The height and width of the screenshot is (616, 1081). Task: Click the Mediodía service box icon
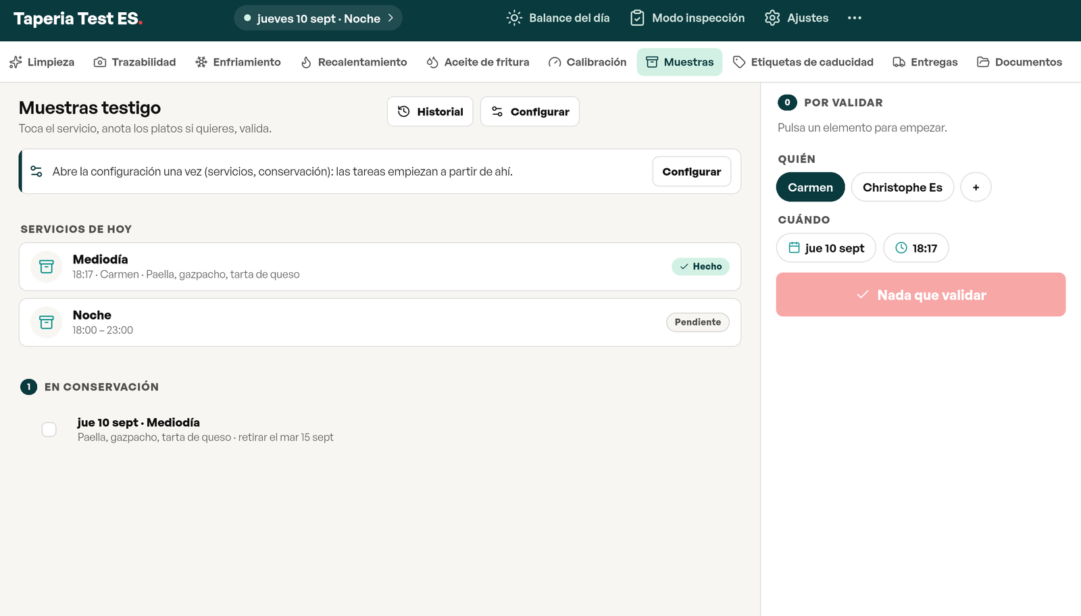pos(47,267)
